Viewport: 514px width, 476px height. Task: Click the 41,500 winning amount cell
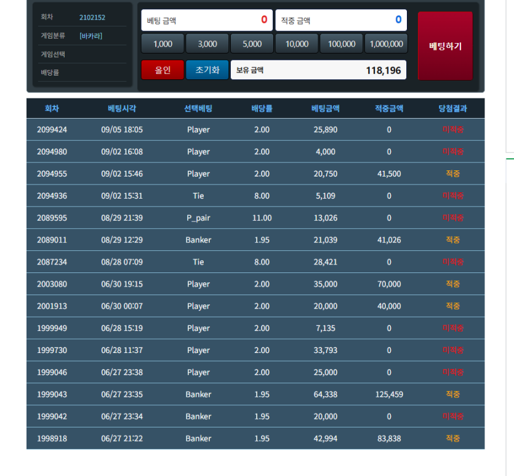click(x=389, y=173)
